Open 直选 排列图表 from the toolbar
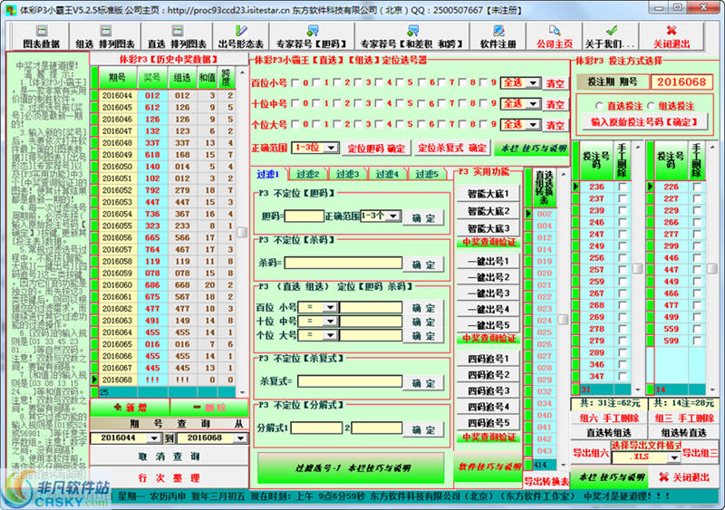 pos(177,36)
